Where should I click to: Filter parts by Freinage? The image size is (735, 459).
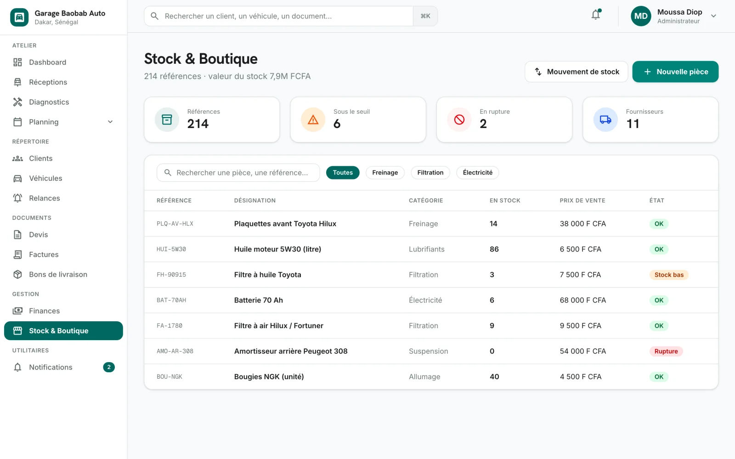click(x=385, y=173)
